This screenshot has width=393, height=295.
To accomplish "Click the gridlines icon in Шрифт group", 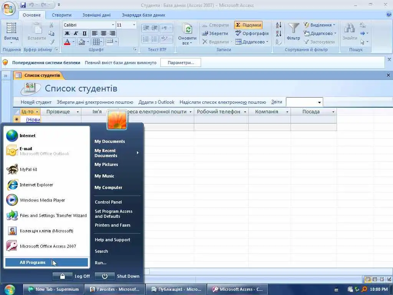I will (96, 41).
